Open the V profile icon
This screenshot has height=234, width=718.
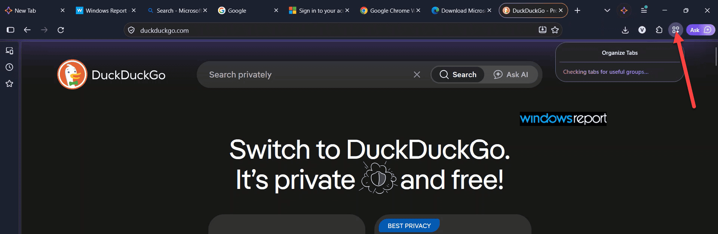[x=642, y=30]
